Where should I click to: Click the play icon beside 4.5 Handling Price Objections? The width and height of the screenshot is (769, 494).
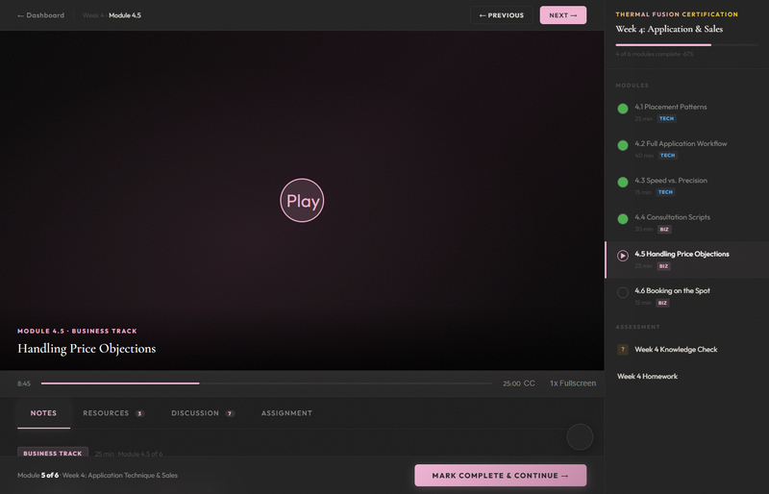coord(623,256)
